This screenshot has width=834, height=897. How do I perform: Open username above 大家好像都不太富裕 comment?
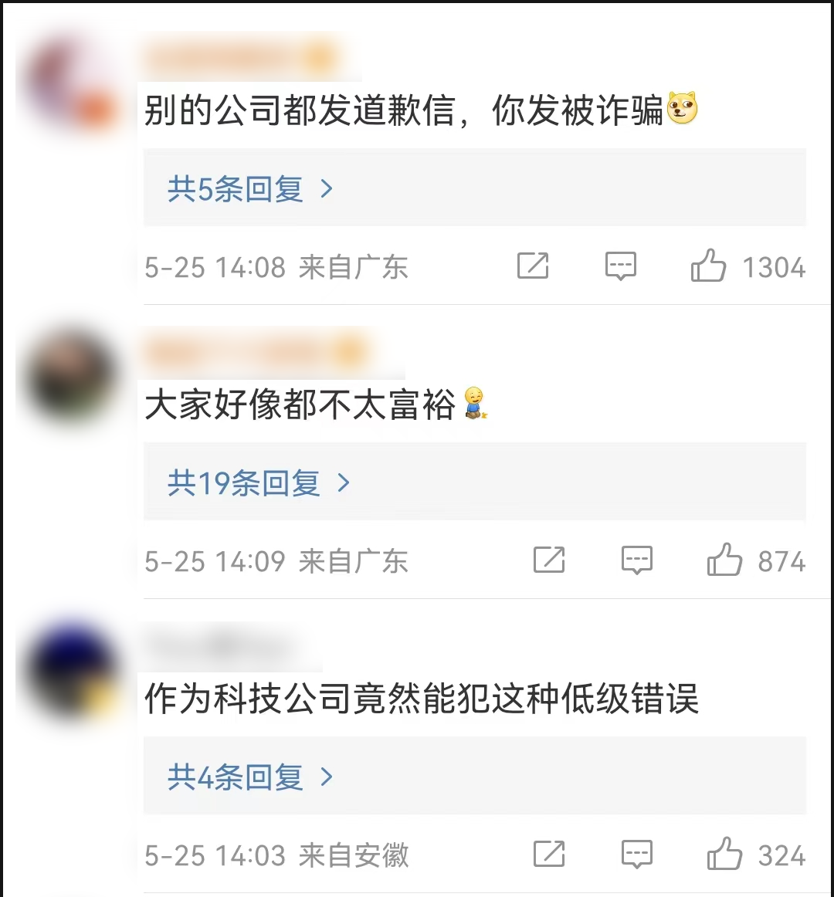coord(256,352)
